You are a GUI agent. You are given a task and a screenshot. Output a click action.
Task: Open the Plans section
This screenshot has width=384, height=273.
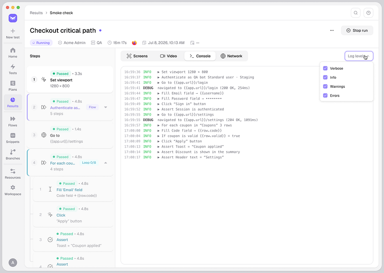point(13,86)
